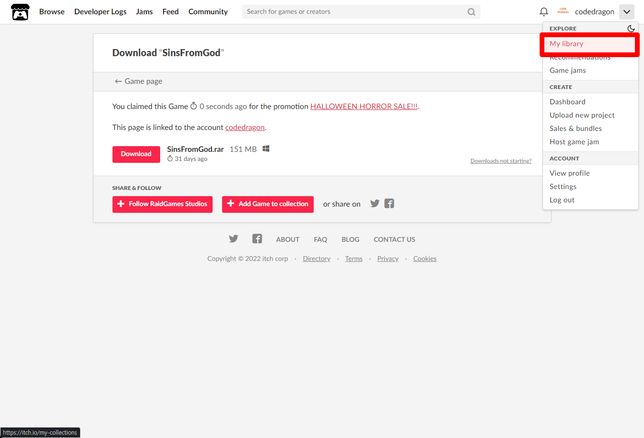Open CONTACT US in footer

pos(394,239)
